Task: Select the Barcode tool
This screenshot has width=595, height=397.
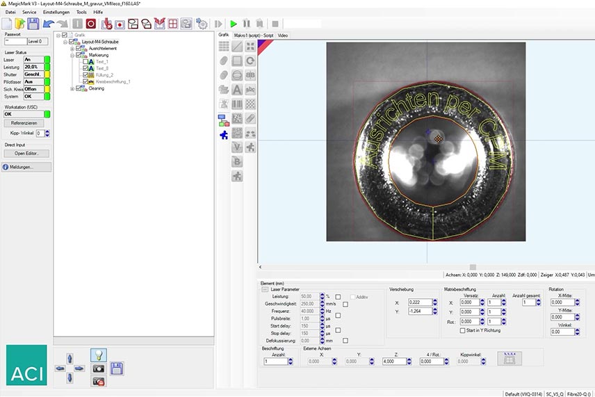Action: pyautogui.click(x=237, y=104)
